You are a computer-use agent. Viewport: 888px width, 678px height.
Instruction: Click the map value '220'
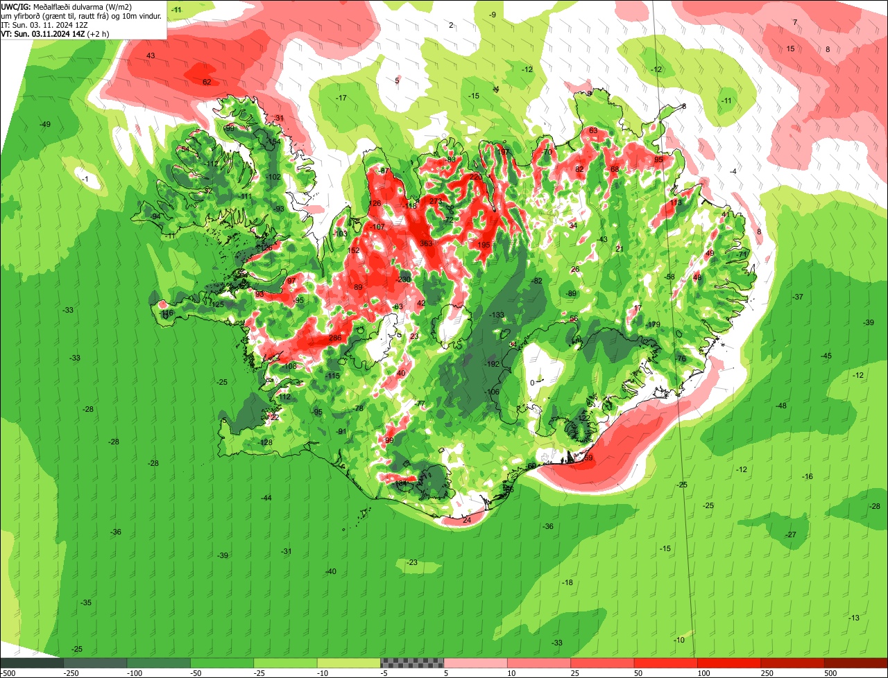(476, 177)
